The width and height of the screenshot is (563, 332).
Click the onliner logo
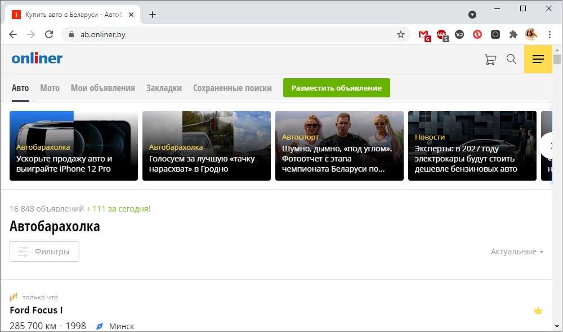[37, 59]
